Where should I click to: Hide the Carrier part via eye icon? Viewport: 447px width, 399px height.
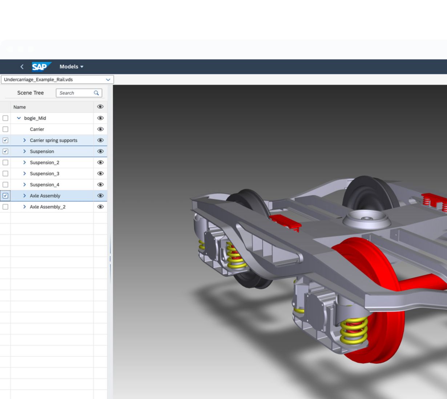point(100,129)
